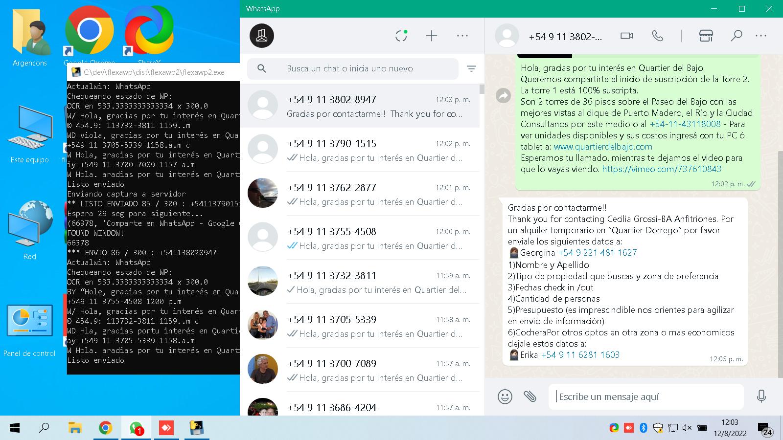Click Erika's number +54 9 11 6281 1603
783x440 pixels.
click(580, 355)
